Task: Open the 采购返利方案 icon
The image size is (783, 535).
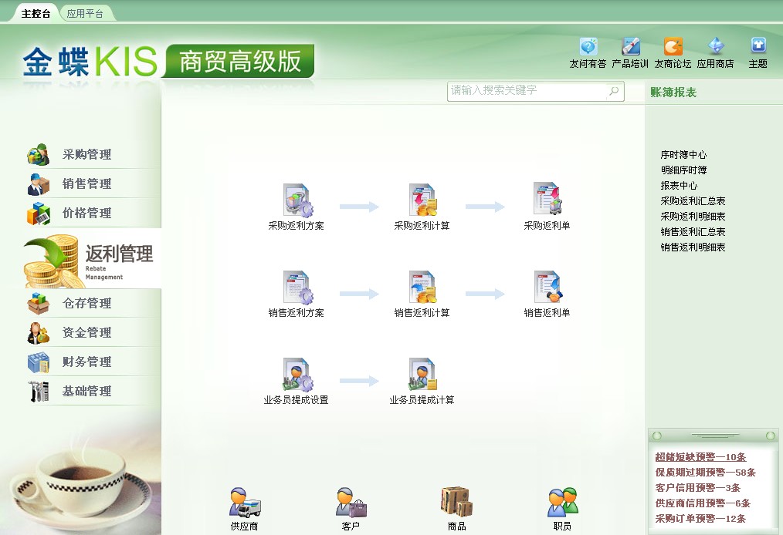Action: [297, 200]
